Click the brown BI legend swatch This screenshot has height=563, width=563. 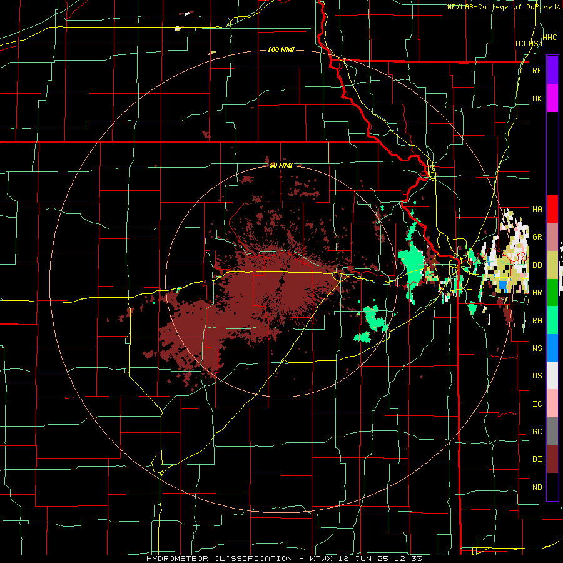[x=552, y=459]
